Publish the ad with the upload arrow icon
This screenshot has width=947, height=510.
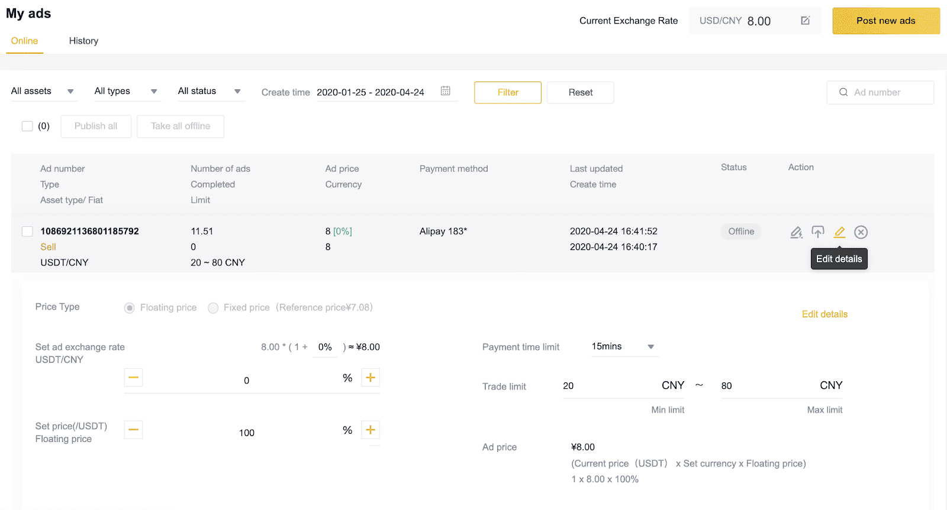818,232
